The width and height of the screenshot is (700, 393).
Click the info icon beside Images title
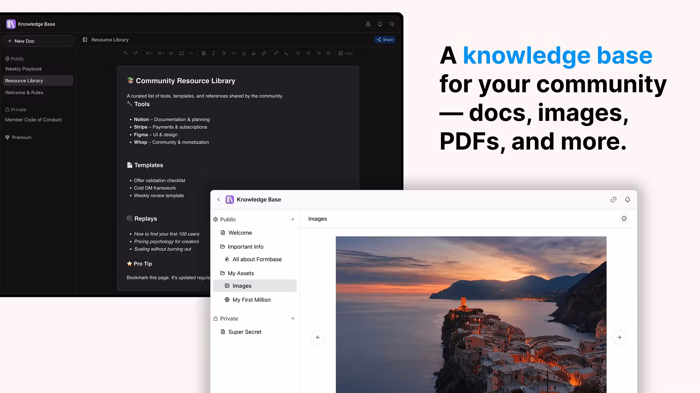click(624, 219)
